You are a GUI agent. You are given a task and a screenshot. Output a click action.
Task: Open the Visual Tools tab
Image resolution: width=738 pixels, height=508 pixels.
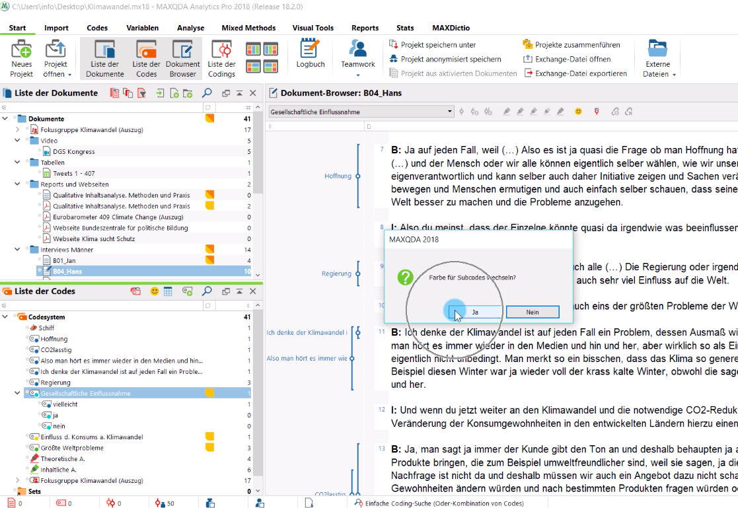(x=313, y=28)
